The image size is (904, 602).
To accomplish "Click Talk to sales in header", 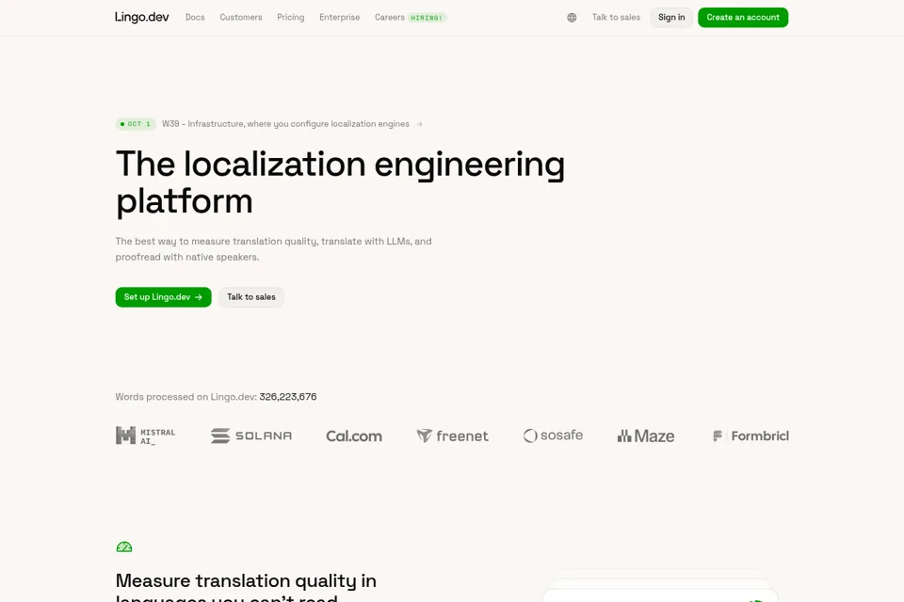I will coord(616,17).
